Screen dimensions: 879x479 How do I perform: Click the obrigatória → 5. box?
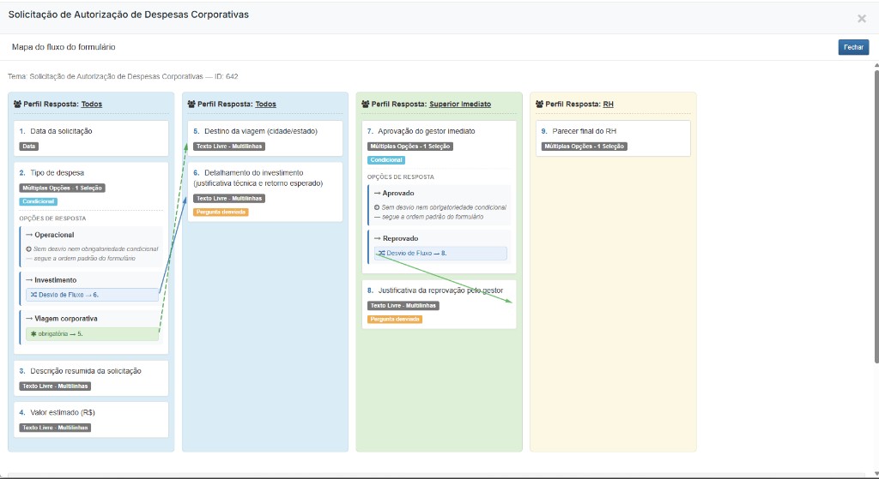[93, 333]
